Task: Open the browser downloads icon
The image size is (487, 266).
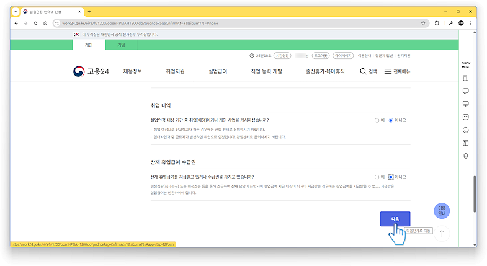Action: (x=451, y=24)
